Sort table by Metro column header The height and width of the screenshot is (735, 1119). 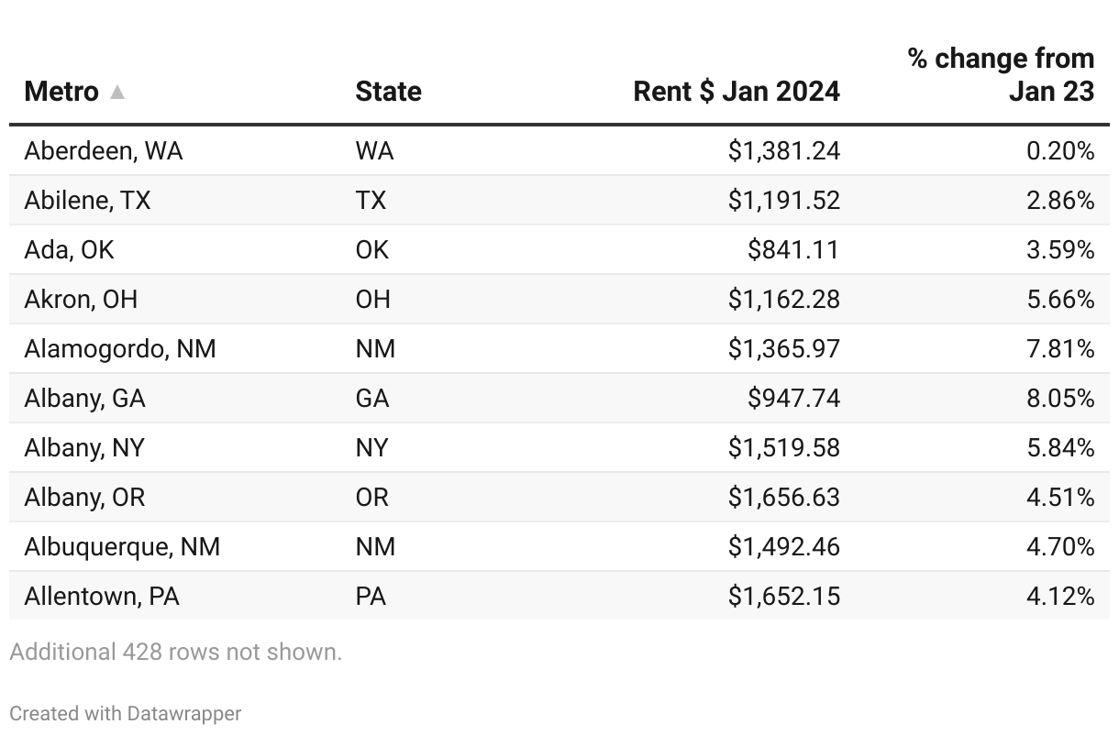click(61, 92)
